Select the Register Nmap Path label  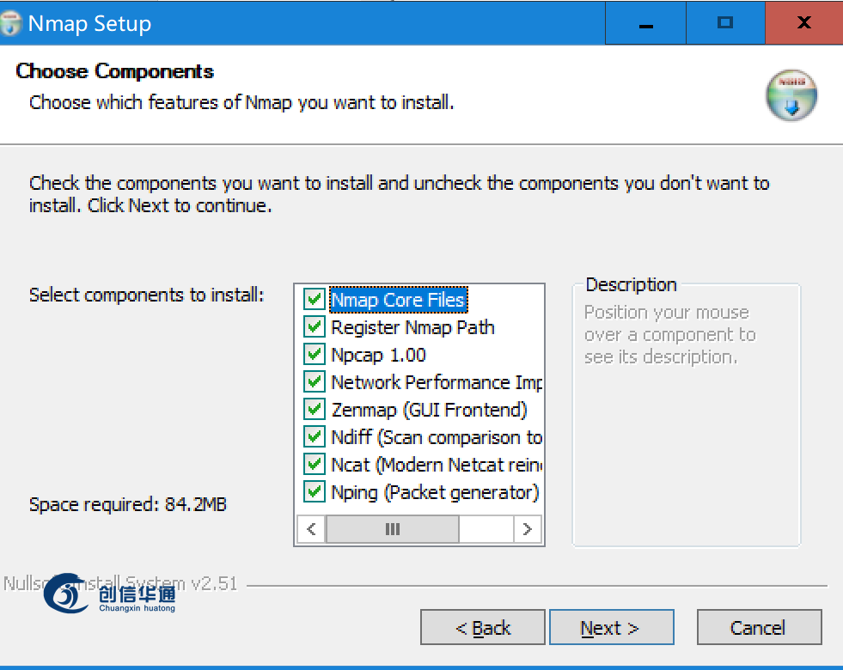(412, 327)
